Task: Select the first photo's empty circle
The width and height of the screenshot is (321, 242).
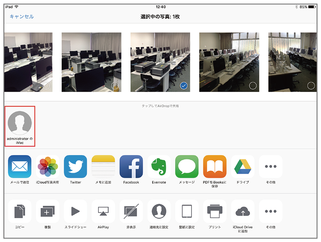Action: 46,85
